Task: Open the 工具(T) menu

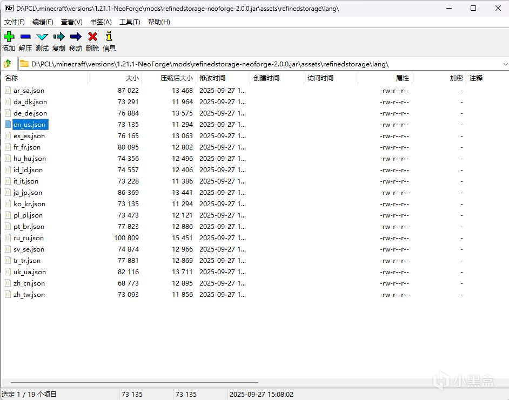Action: (x=130, y=22)
